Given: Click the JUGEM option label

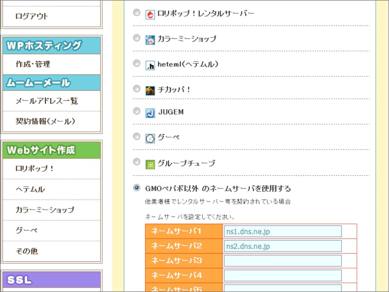Looking at the screenshot, I should pos(171,112).
